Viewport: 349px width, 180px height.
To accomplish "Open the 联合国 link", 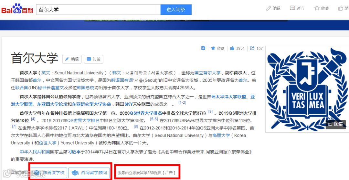I will (22, 88).
